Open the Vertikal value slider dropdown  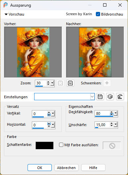pyautogui.click(x=53, y=114)
